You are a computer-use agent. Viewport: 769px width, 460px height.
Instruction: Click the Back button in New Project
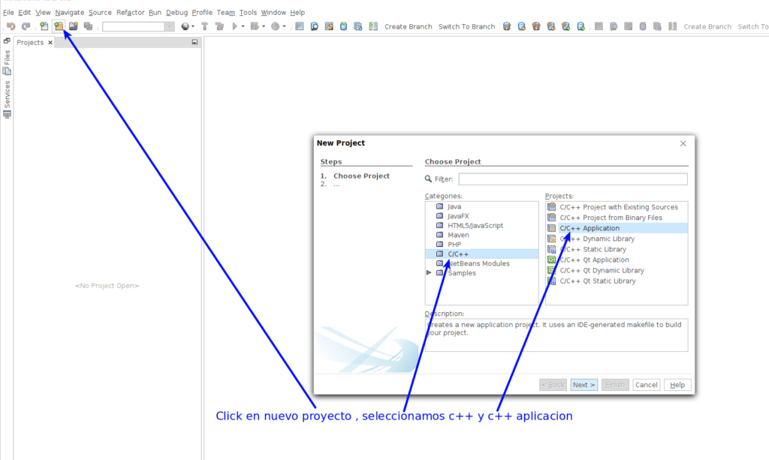(x=553, y=384)
